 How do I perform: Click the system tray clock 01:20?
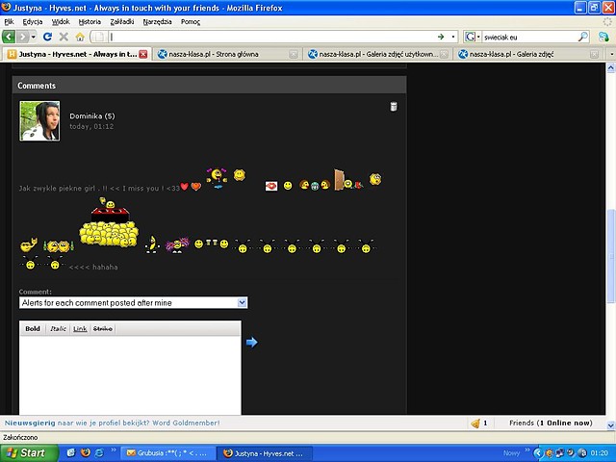coord(599,453)
